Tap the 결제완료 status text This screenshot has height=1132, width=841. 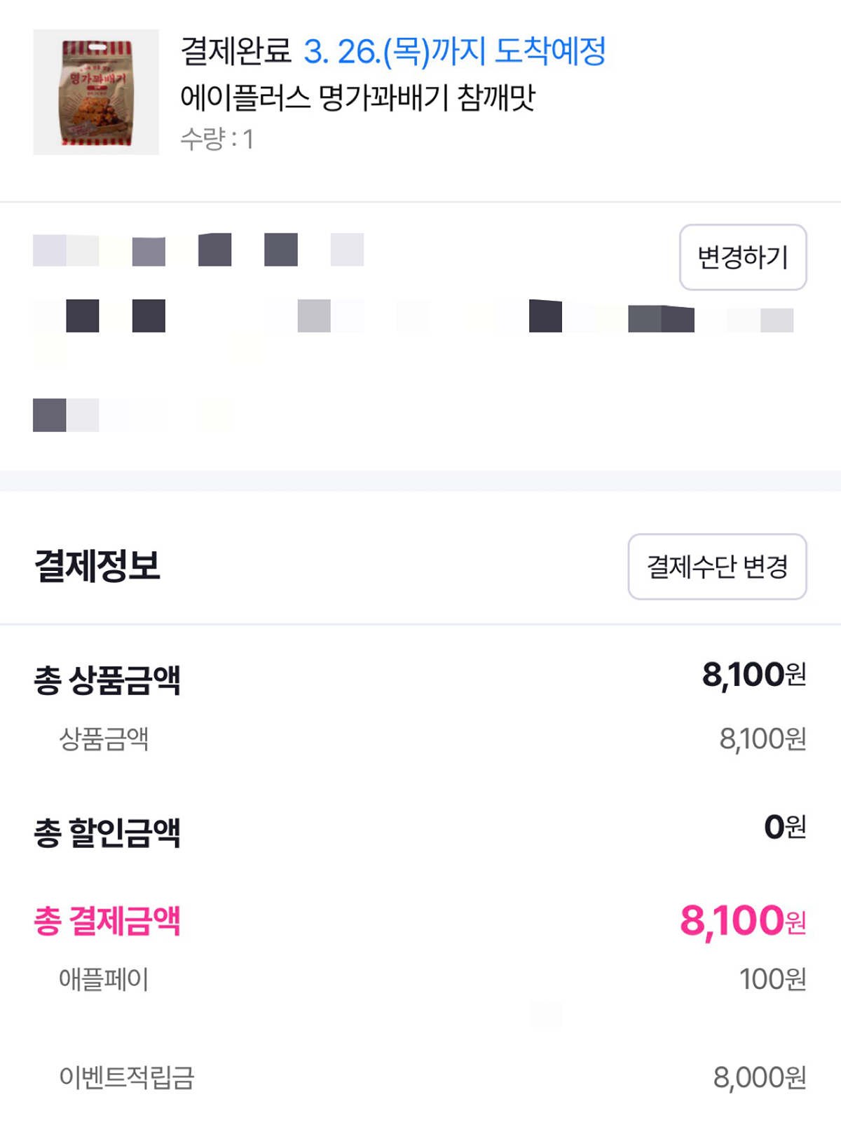click(x=235, y=51)
